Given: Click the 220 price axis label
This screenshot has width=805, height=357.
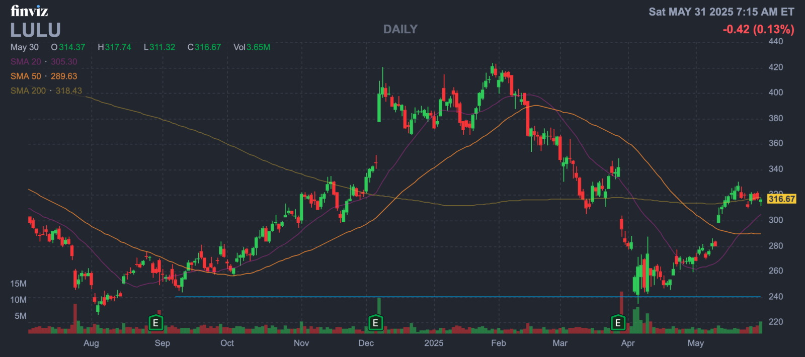Looking at the screenshot, I should pos(776,322).
